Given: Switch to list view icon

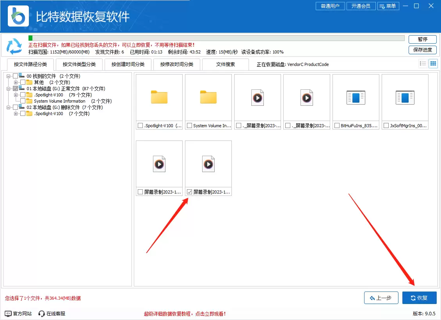Looking at the screenshot, I should tap(423, 63).
